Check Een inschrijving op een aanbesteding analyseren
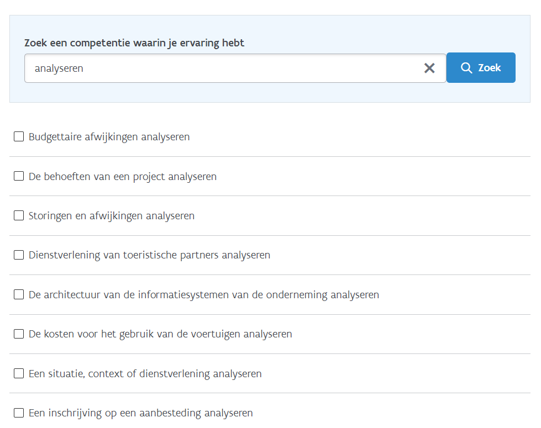 19,413
